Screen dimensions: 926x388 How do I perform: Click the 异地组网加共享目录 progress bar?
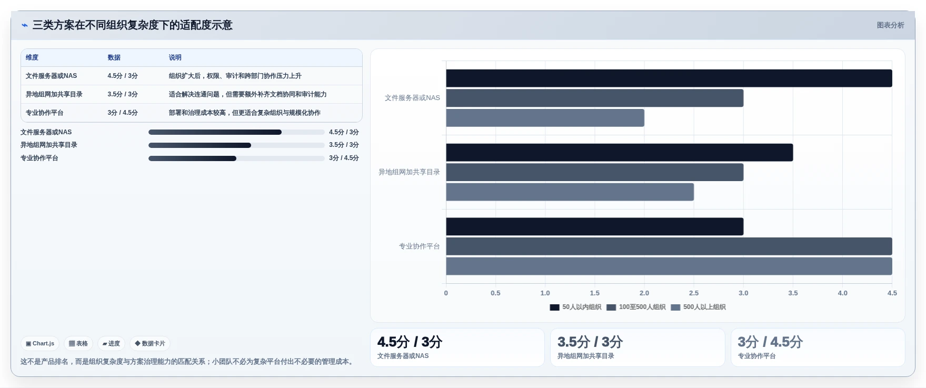tap(236, 145)
